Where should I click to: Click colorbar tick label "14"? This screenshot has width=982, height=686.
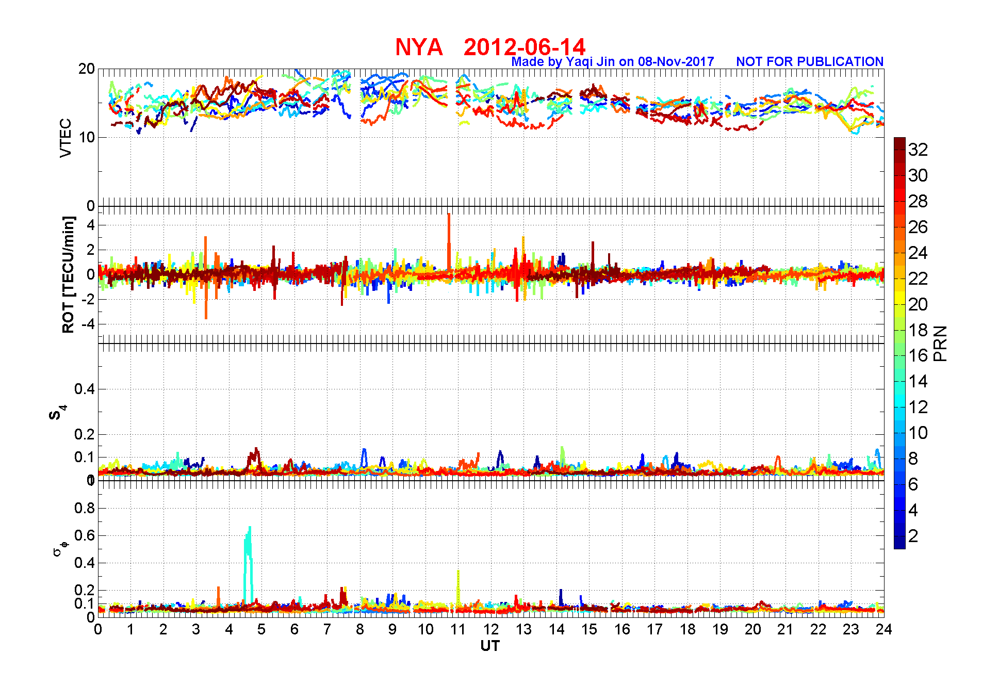click(918, 381)
